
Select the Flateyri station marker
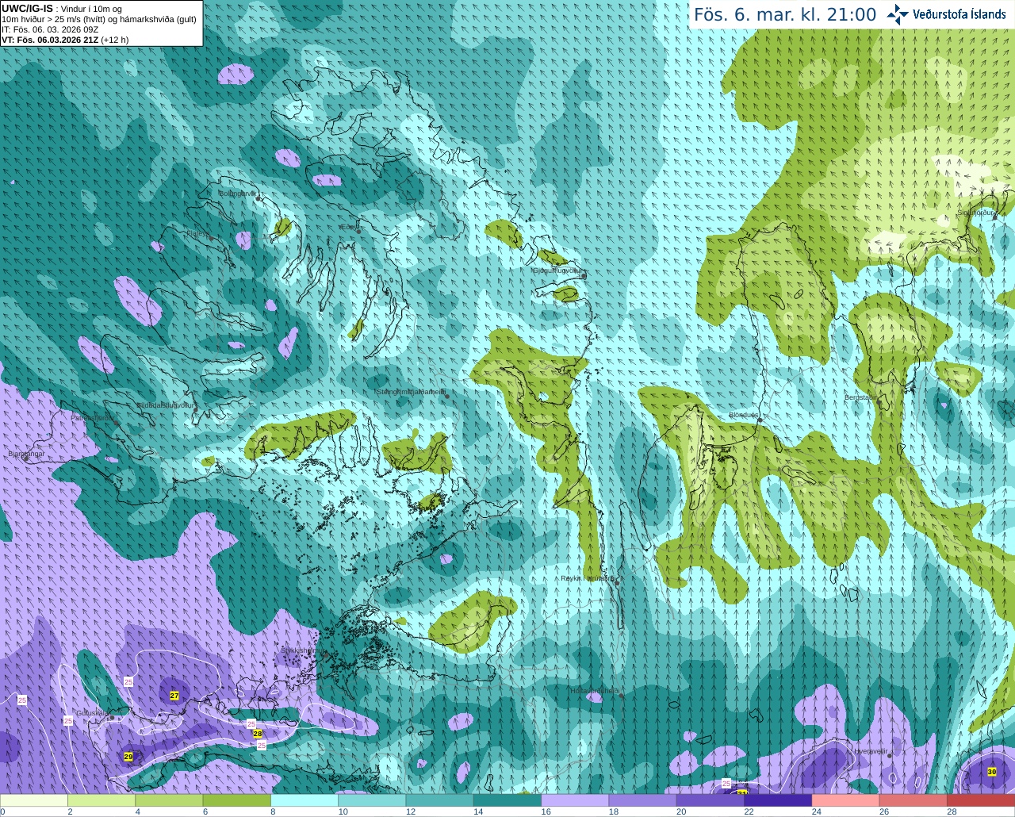pyautogui.click(x=210, y=238)
